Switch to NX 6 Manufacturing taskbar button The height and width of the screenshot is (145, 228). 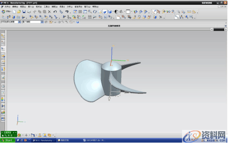pos(43,140)
